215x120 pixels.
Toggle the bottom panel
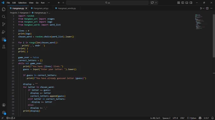187,3
